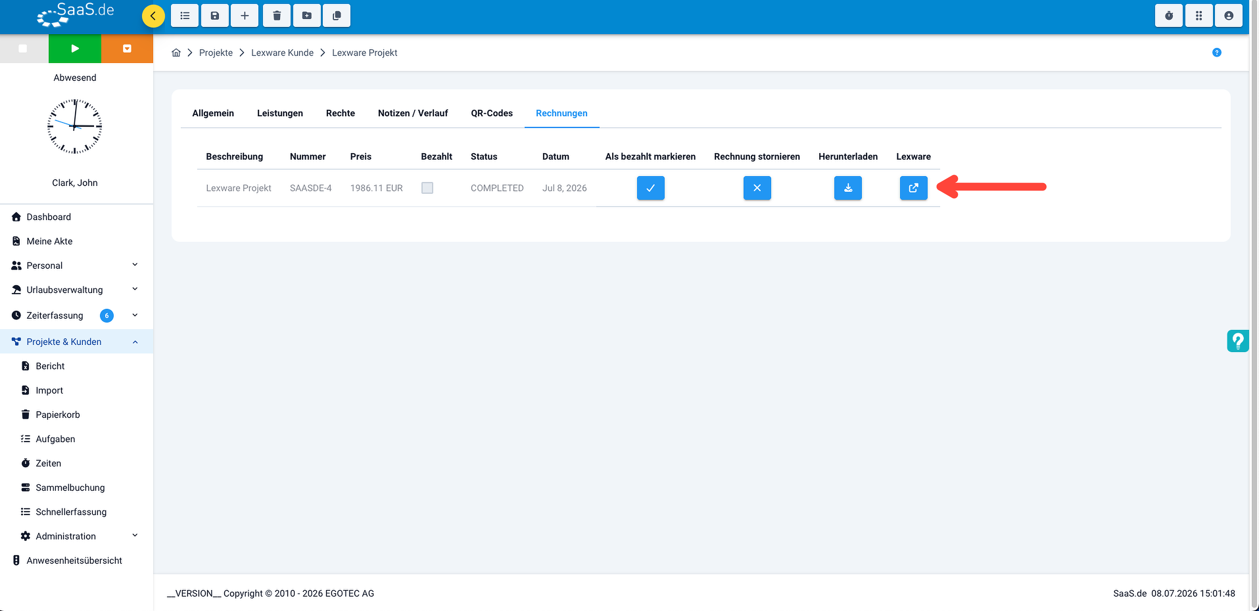The image size is (1259, 611).
Task: Add new entry with plus icon
Action: click(x=245, y=16)
